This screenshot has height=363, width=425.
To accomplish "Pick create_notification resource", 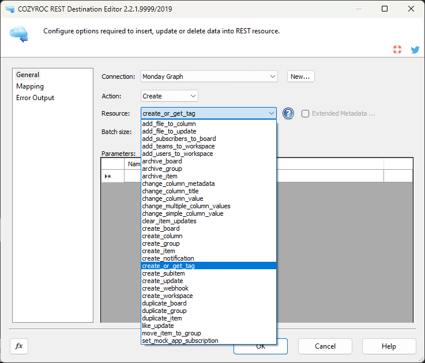I will 209,259.
